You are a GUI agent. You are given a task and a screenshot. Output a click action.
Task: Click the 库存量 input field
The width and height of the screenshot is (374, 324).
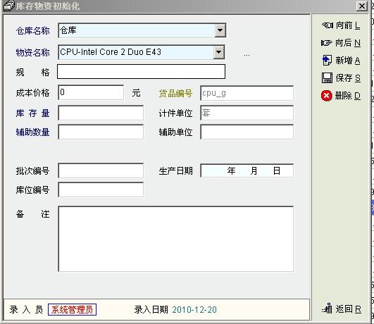[101, 113]
